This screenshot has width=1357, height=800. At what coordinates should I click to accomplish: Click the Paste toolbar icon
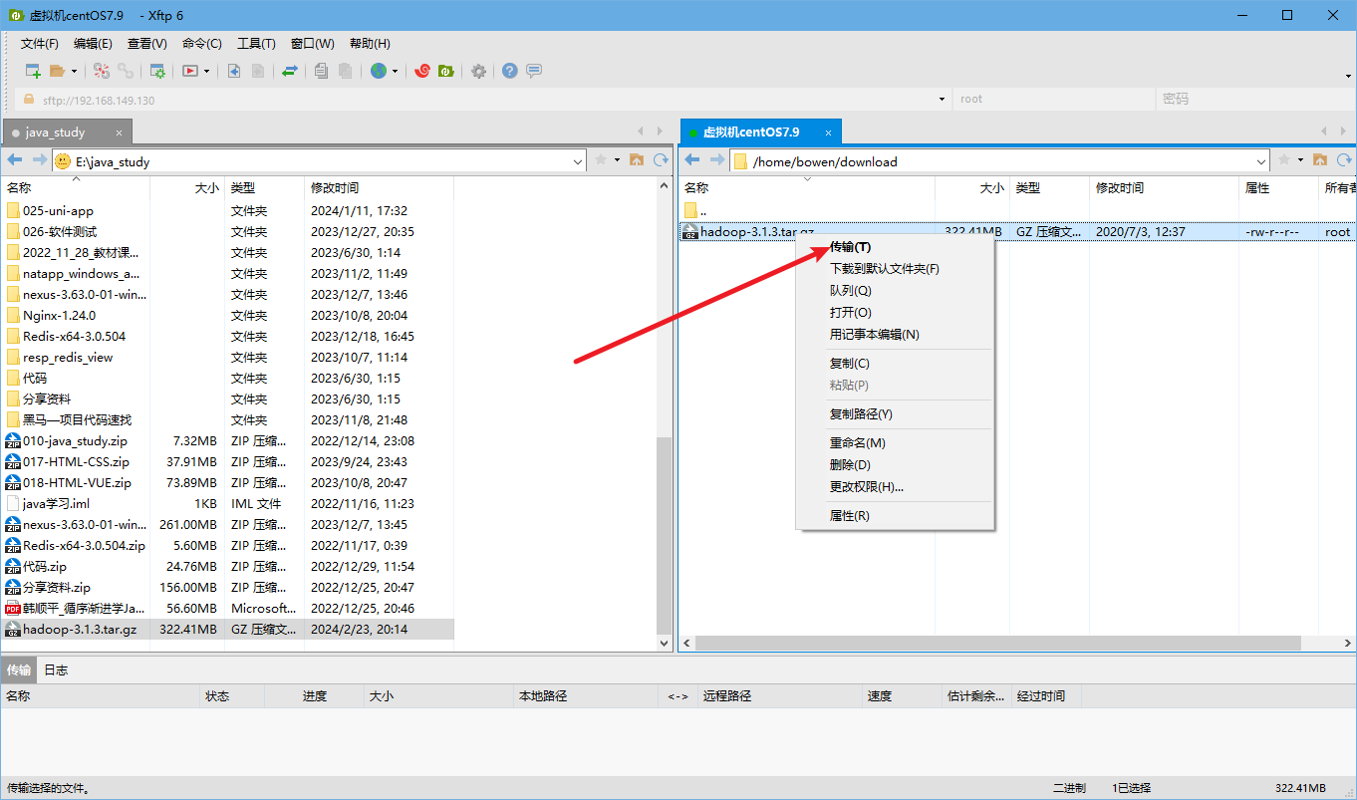click(x=345, y=71)
